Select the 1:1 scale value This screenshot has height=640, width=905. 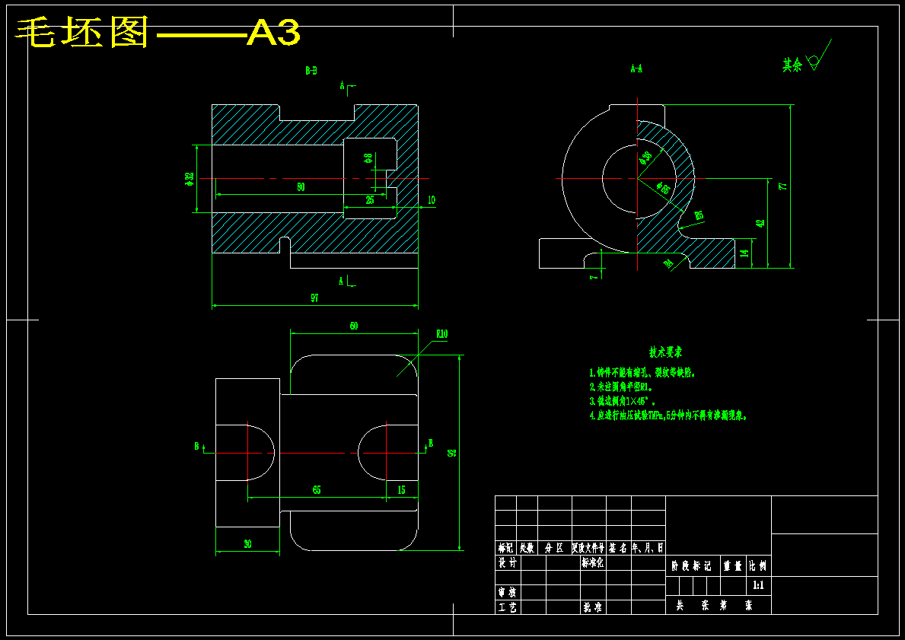(758, 586)
